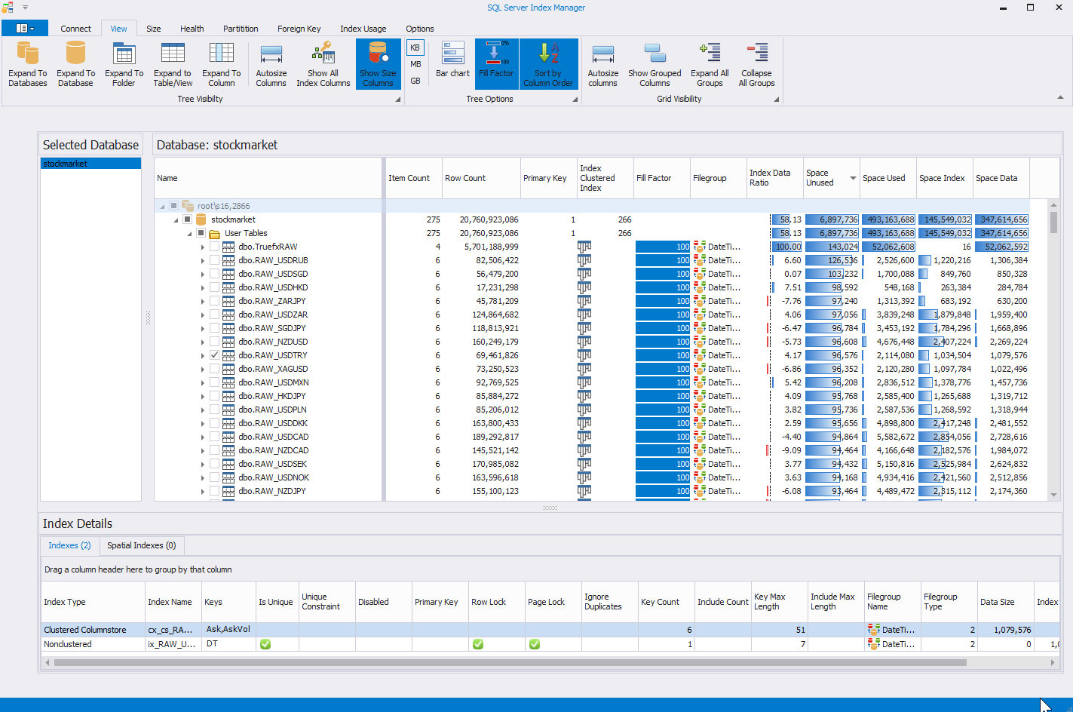The width and height of the screenshot is (1073, 712).
Task: Click filegroup icon of Clustered Columnstore index
Action: [874, 629]
